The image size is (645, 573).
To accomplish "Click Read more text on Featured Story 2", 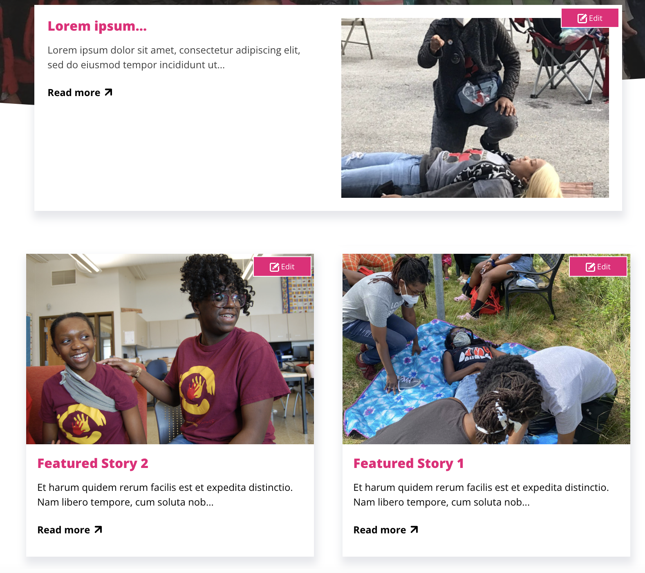I will click(63, 530).
